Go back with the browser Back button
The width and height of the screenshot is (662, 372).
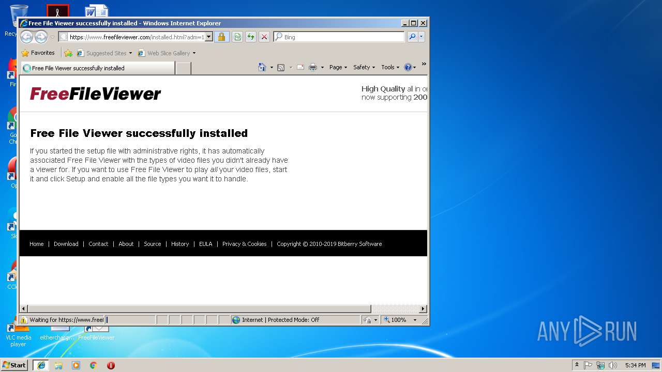click(x=27, y=37)
